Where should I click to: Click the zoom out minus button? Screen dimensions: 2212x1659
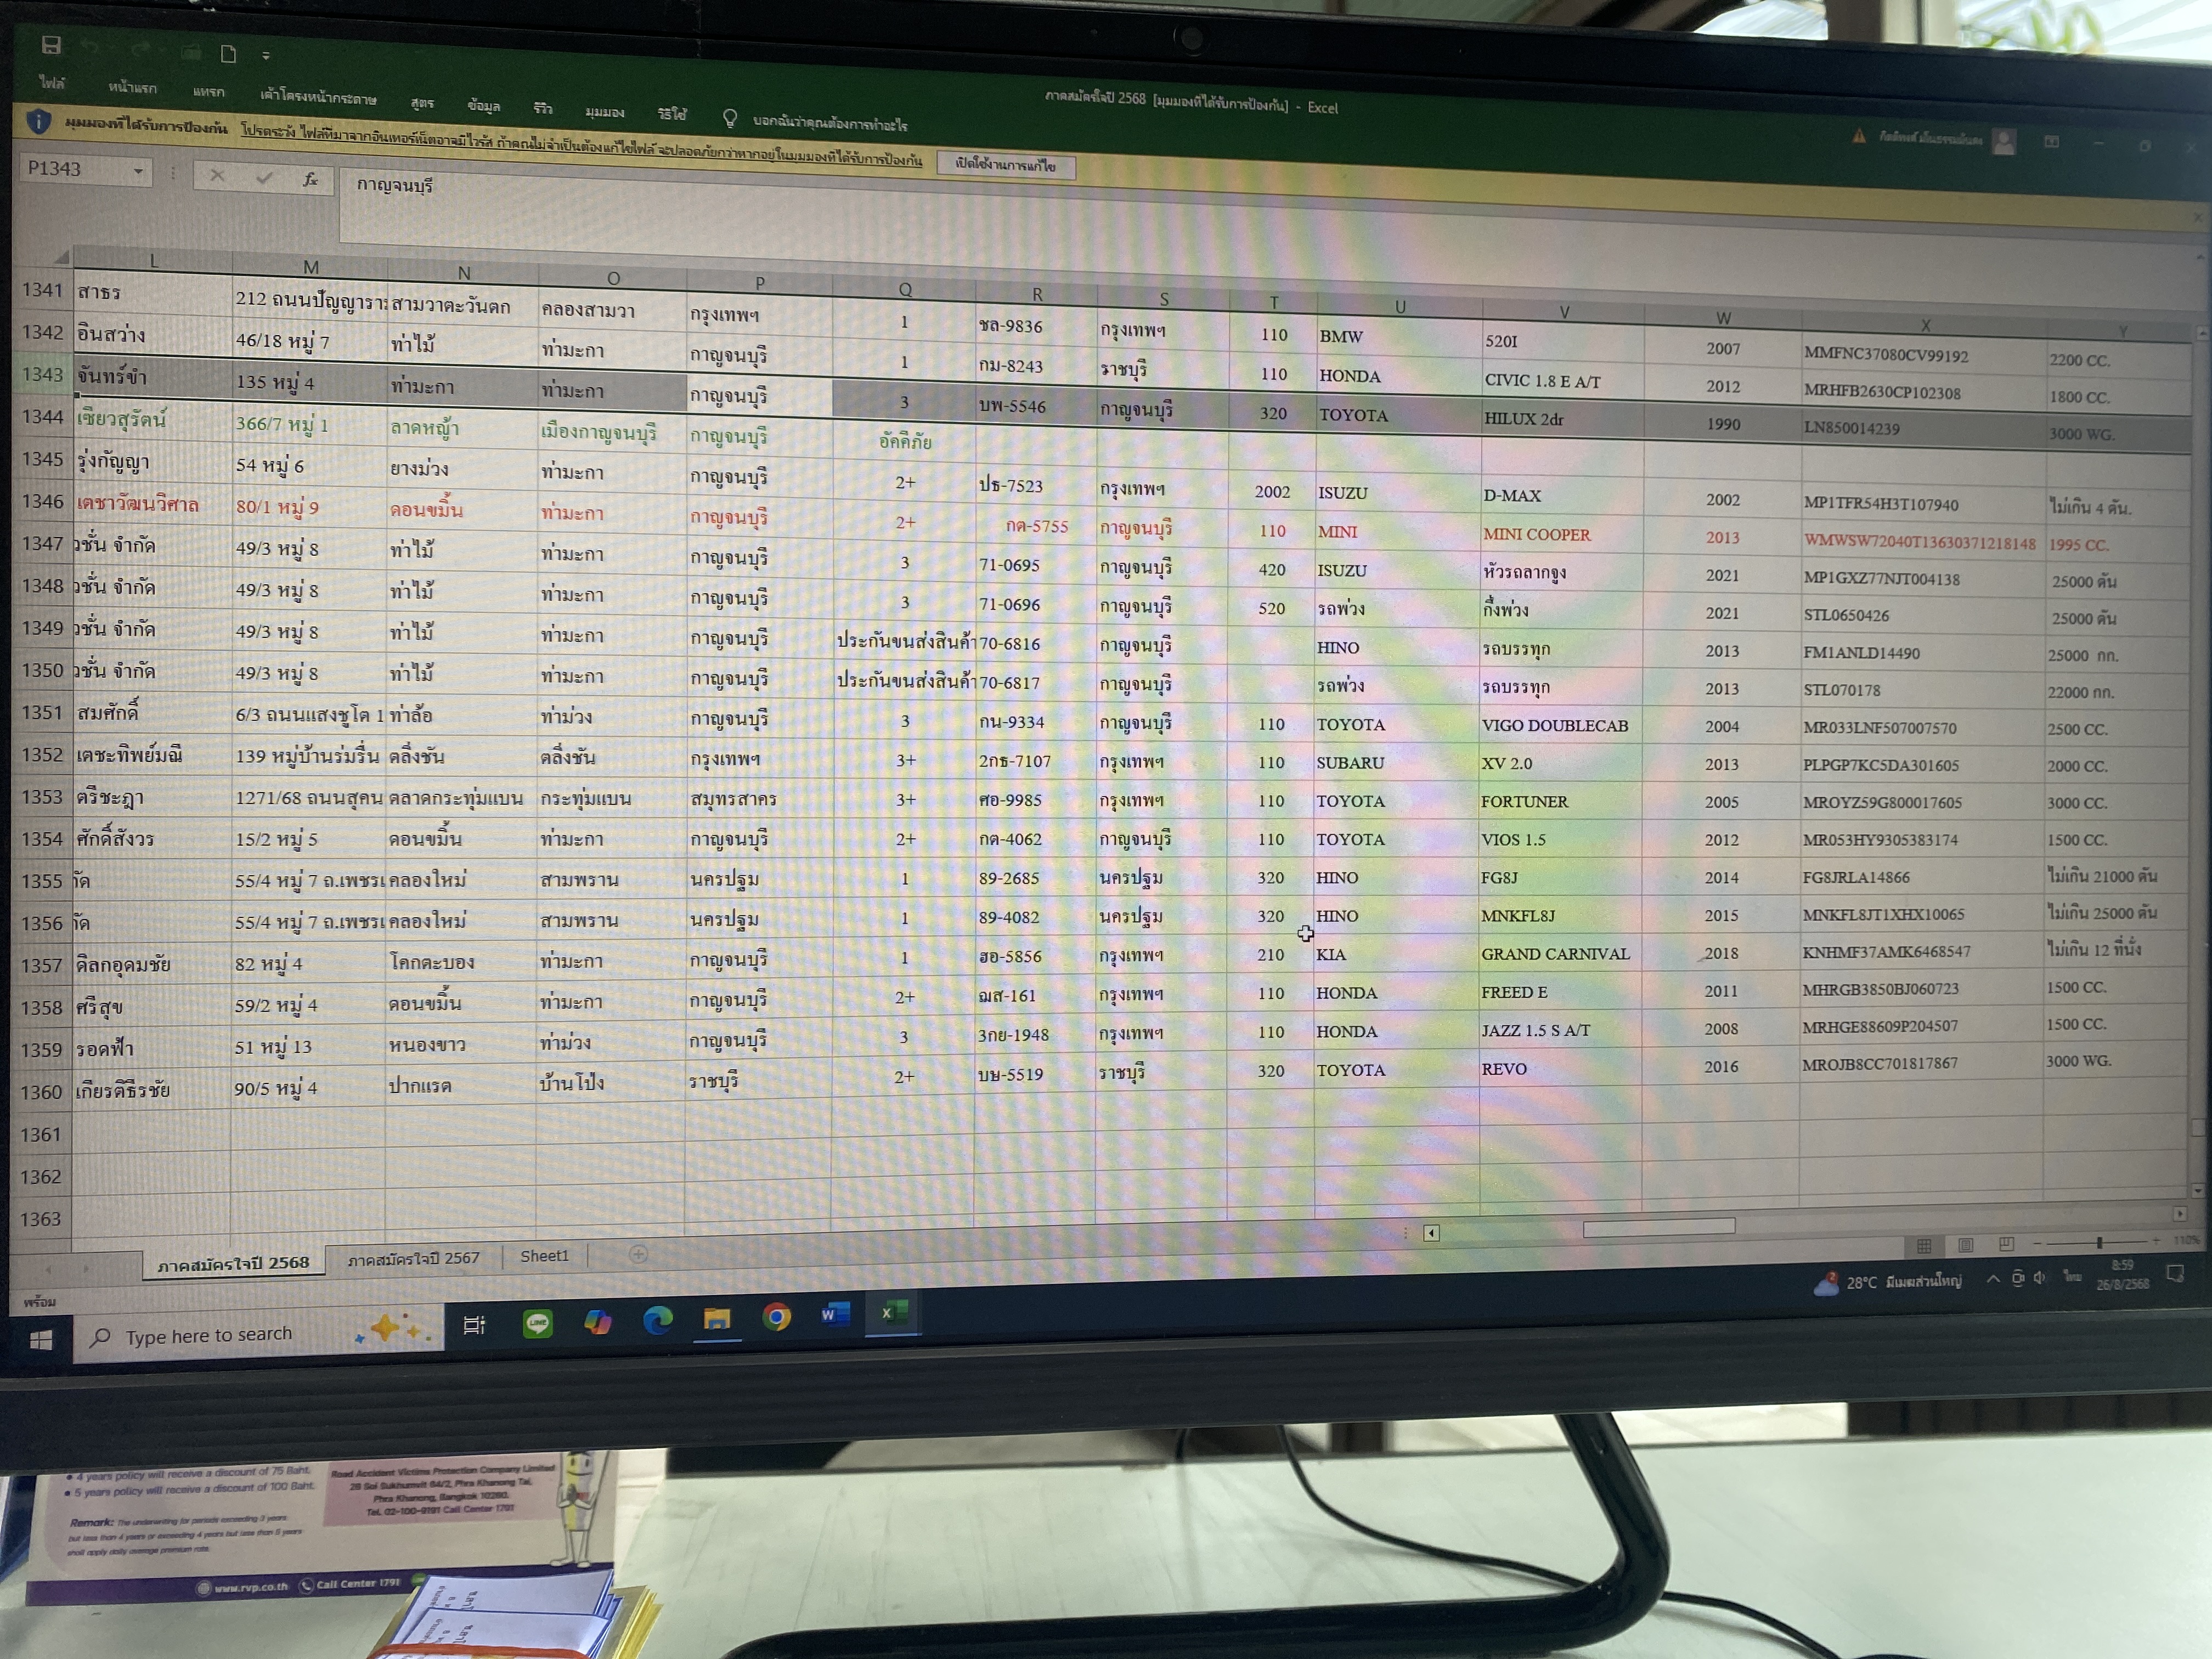(x=2037, y=1243)
